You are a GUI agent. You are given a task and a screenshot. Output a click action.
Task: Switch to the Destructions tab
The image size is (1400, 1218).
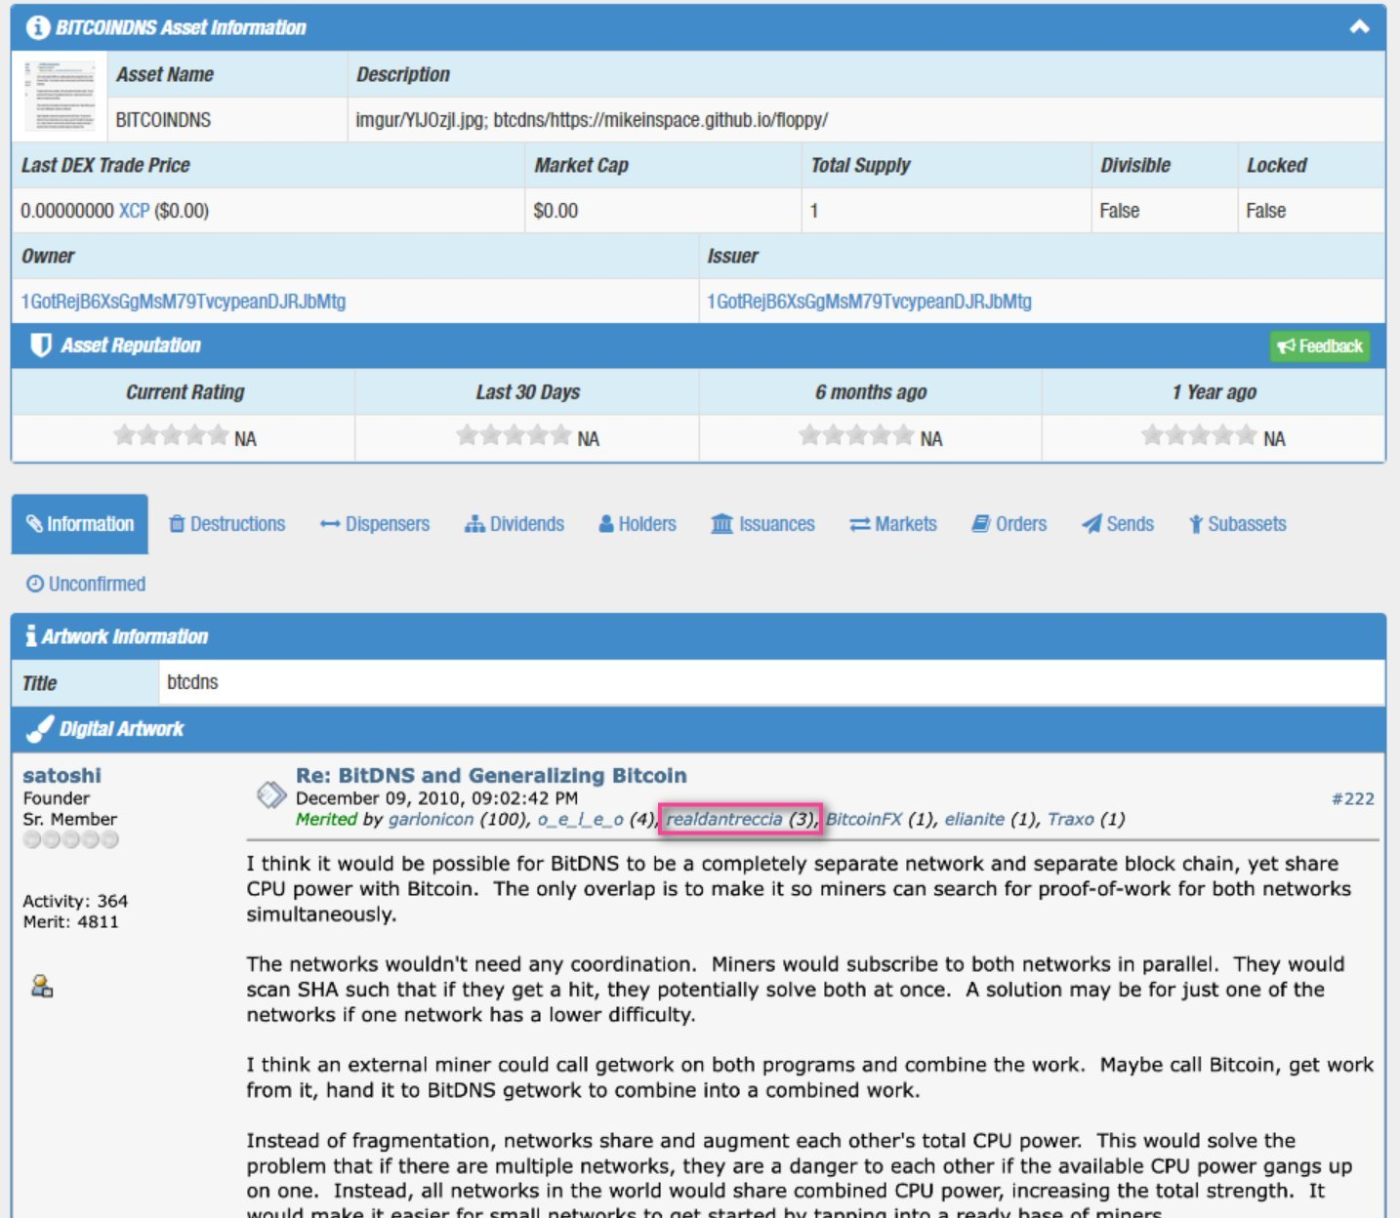227,524
